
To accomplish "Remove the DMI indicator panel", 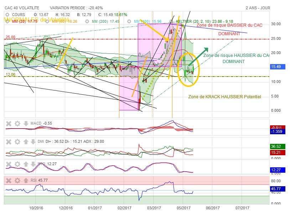I will 9,142.
